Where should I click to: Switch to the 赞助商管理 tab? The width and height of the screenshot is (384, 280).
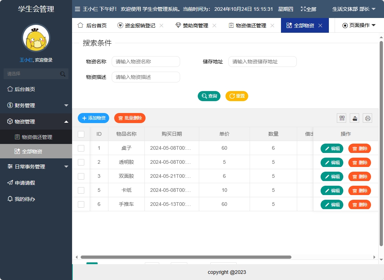tap(195, 25)
